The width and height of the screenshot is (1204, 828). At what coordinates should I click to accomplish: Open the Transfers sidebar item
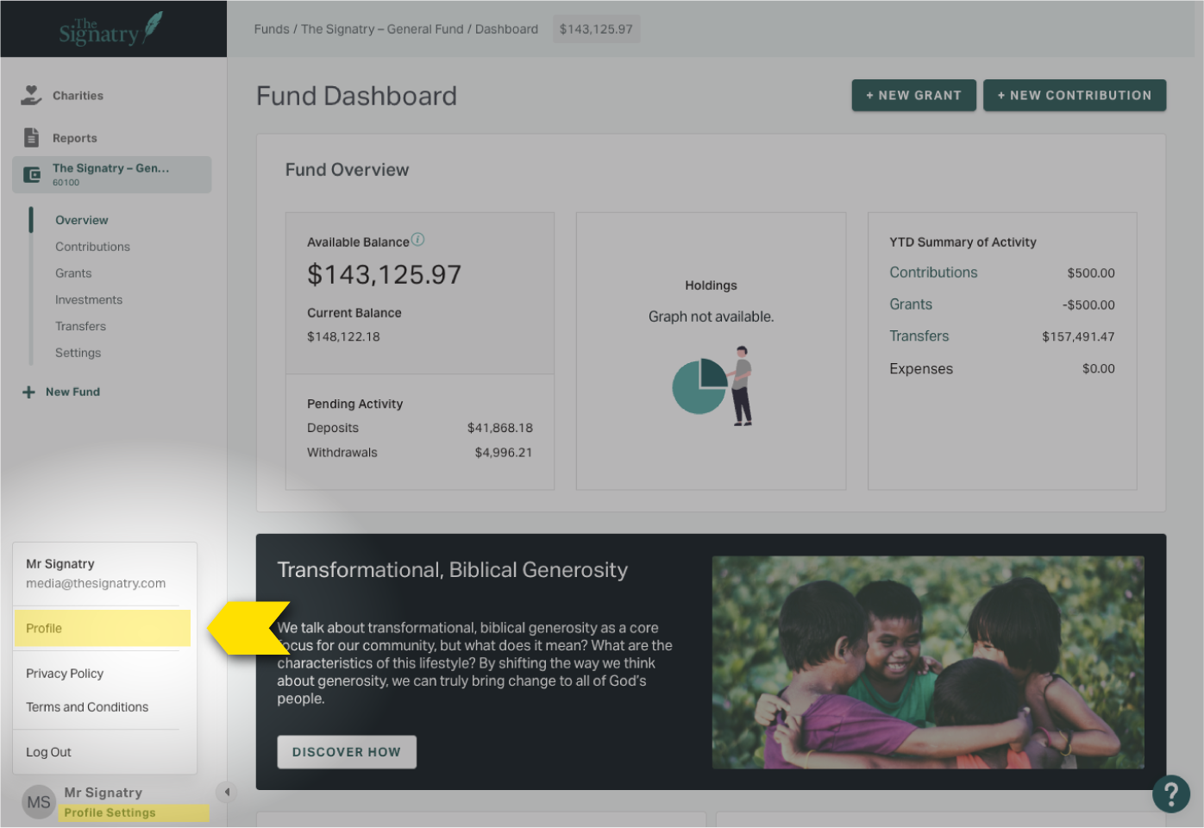80,326
